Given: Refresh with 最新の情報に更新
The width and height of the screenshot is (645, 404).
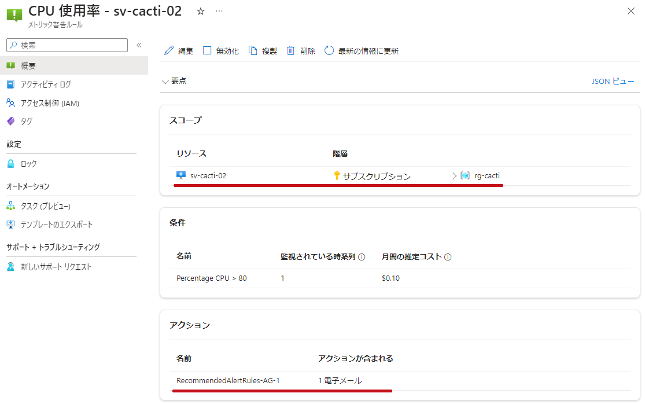Looking at the screenshot, I should click(x=368, y=51).
